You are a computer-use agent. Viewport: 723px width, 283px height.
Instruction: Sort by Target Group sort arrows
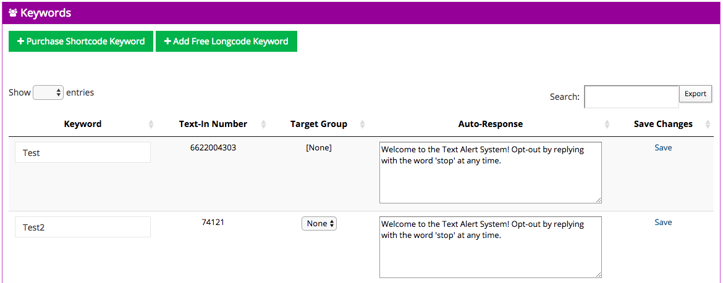pyautogui.click(x=363, y=125)
